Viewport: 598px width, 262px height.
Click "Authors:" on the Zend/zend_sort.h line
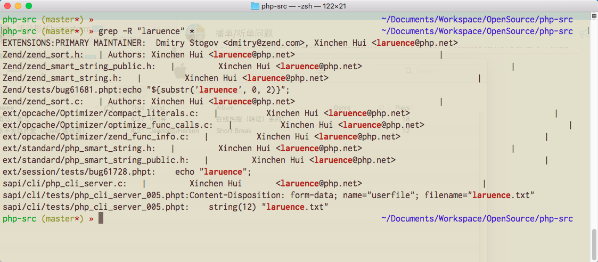[127, 54]
